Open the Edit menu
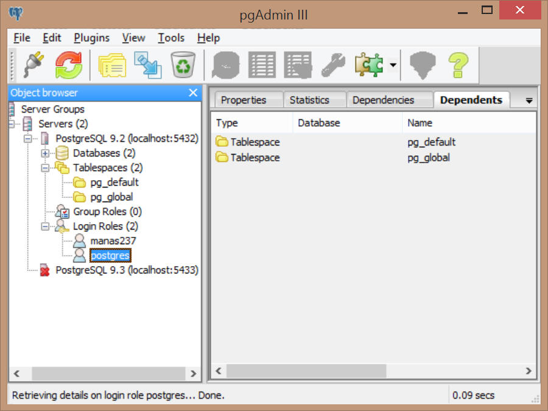Image resolution: width=548 pixels, height=411 pixels. (x=52, y=38)
